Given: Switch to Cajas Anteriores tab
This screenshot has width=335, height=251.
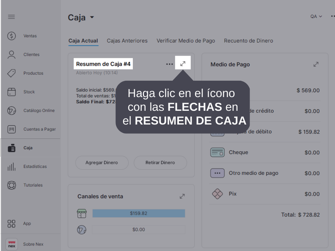Looking at the screenshot, I should pos(127,41).
